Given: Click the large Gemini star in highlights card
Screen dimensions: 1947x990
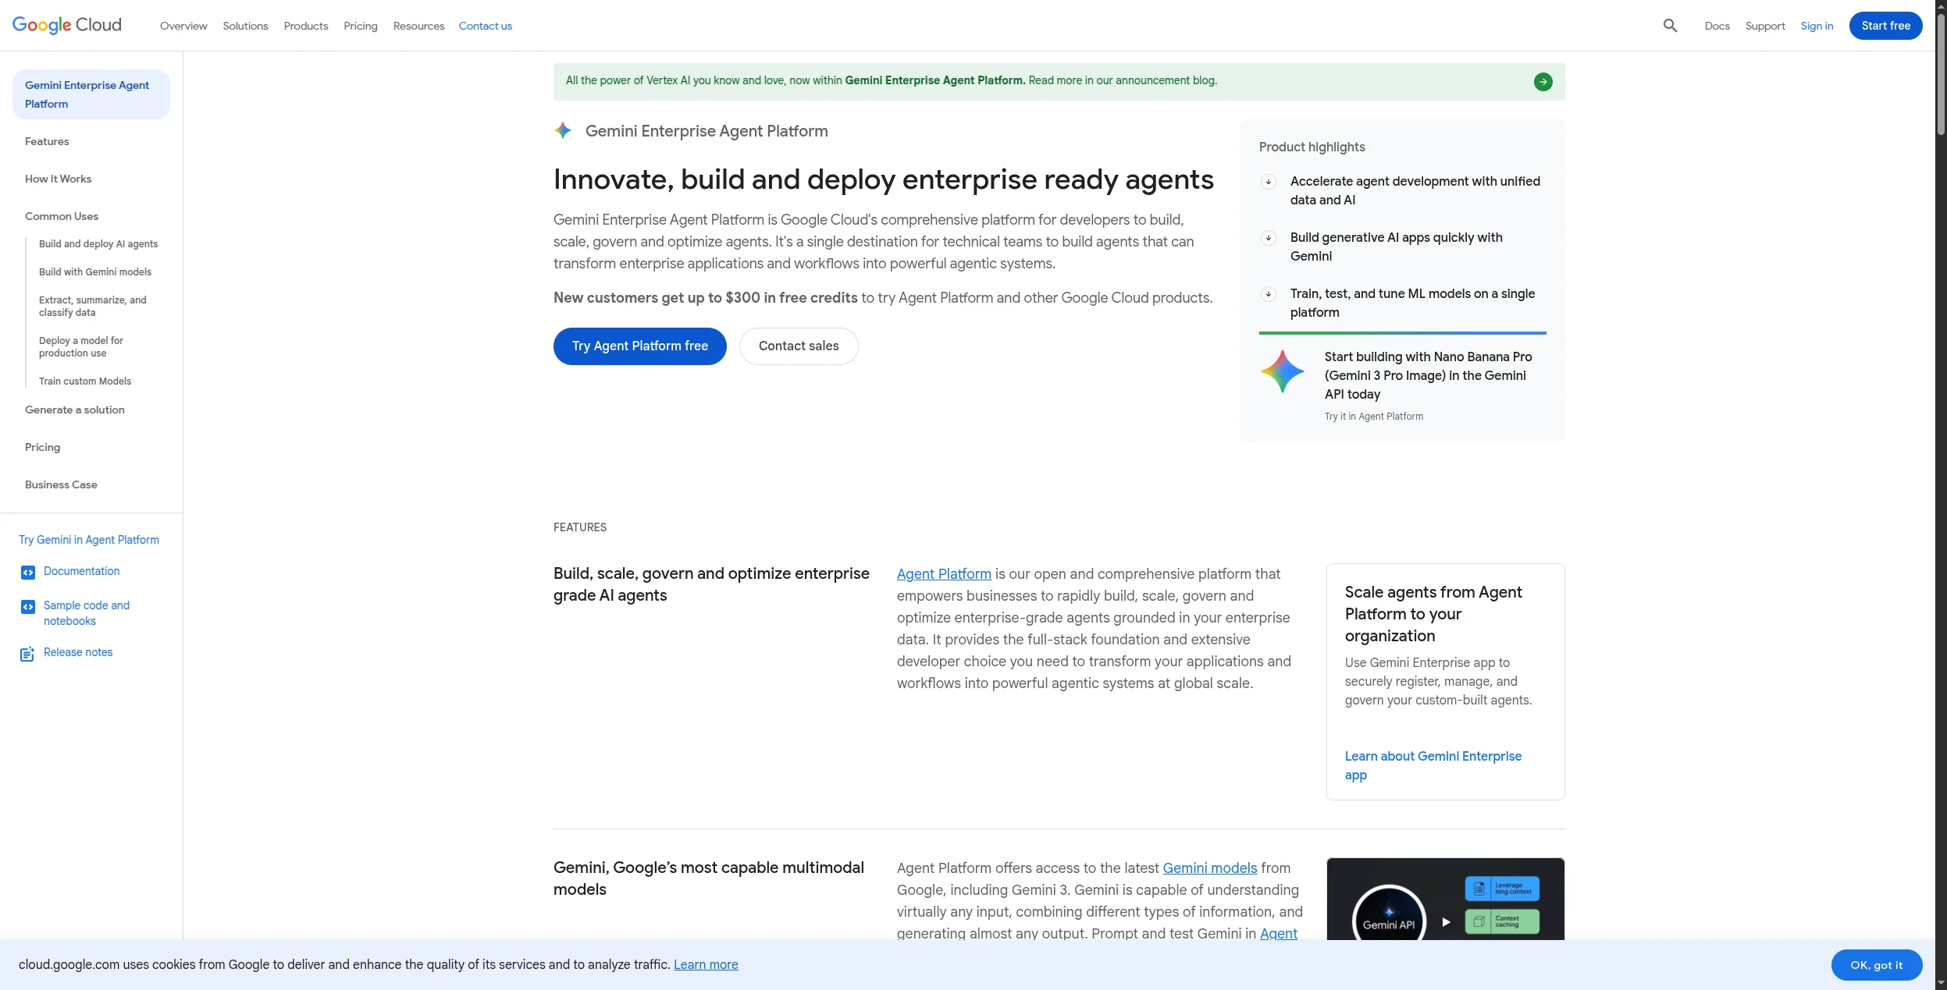Looking at the screenshot, I should point(1282,371).
